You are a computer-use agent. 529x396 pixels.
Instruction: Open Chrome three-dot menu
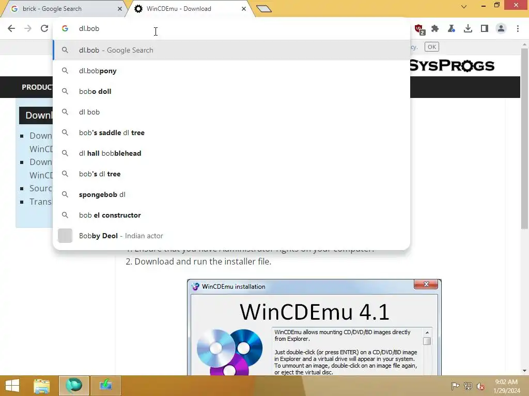coord(518,28)
